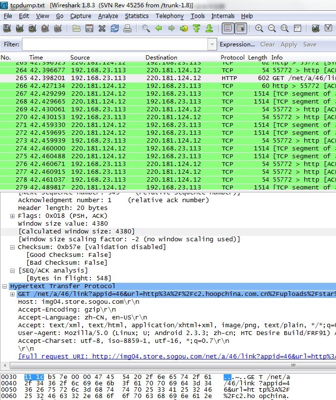Open the Full request URI link
This screenshot has height=400, width=336.
tap(177, 357)
